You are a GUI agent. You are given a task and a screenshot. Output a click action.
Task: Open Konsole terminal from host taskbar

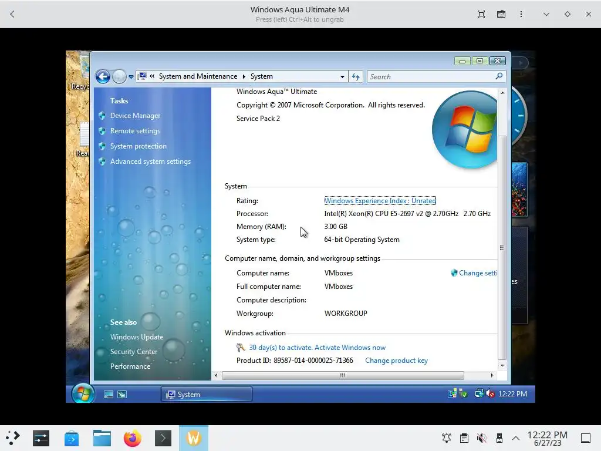[163, 438]
